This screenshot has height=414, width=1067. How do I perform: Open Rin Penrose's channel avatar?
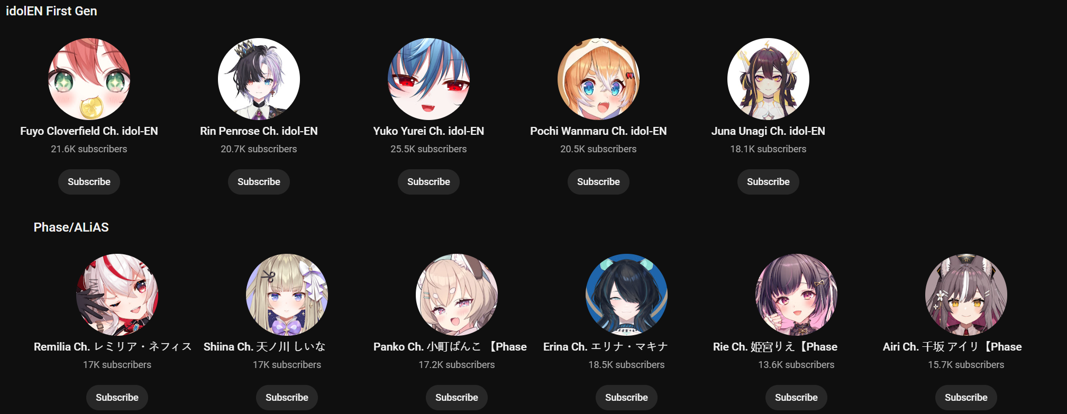[259, 79]
